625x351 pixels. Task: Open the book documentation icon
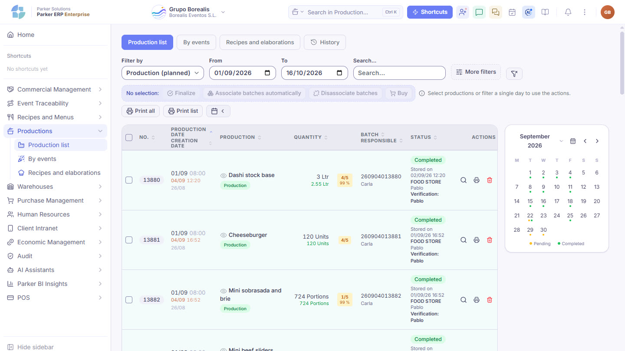545,12
